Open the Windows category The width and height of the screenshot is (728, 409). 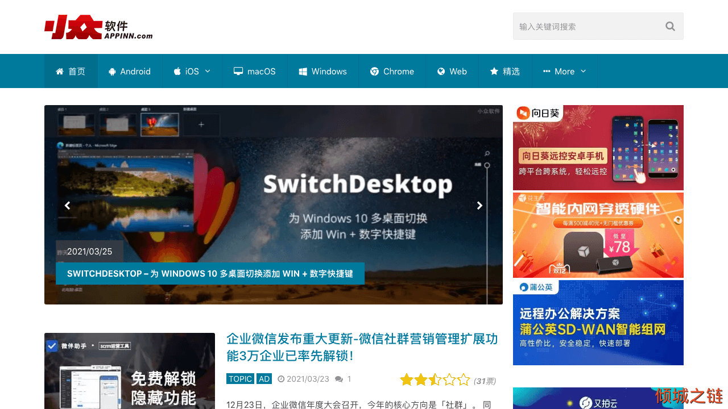coord(322,71)
